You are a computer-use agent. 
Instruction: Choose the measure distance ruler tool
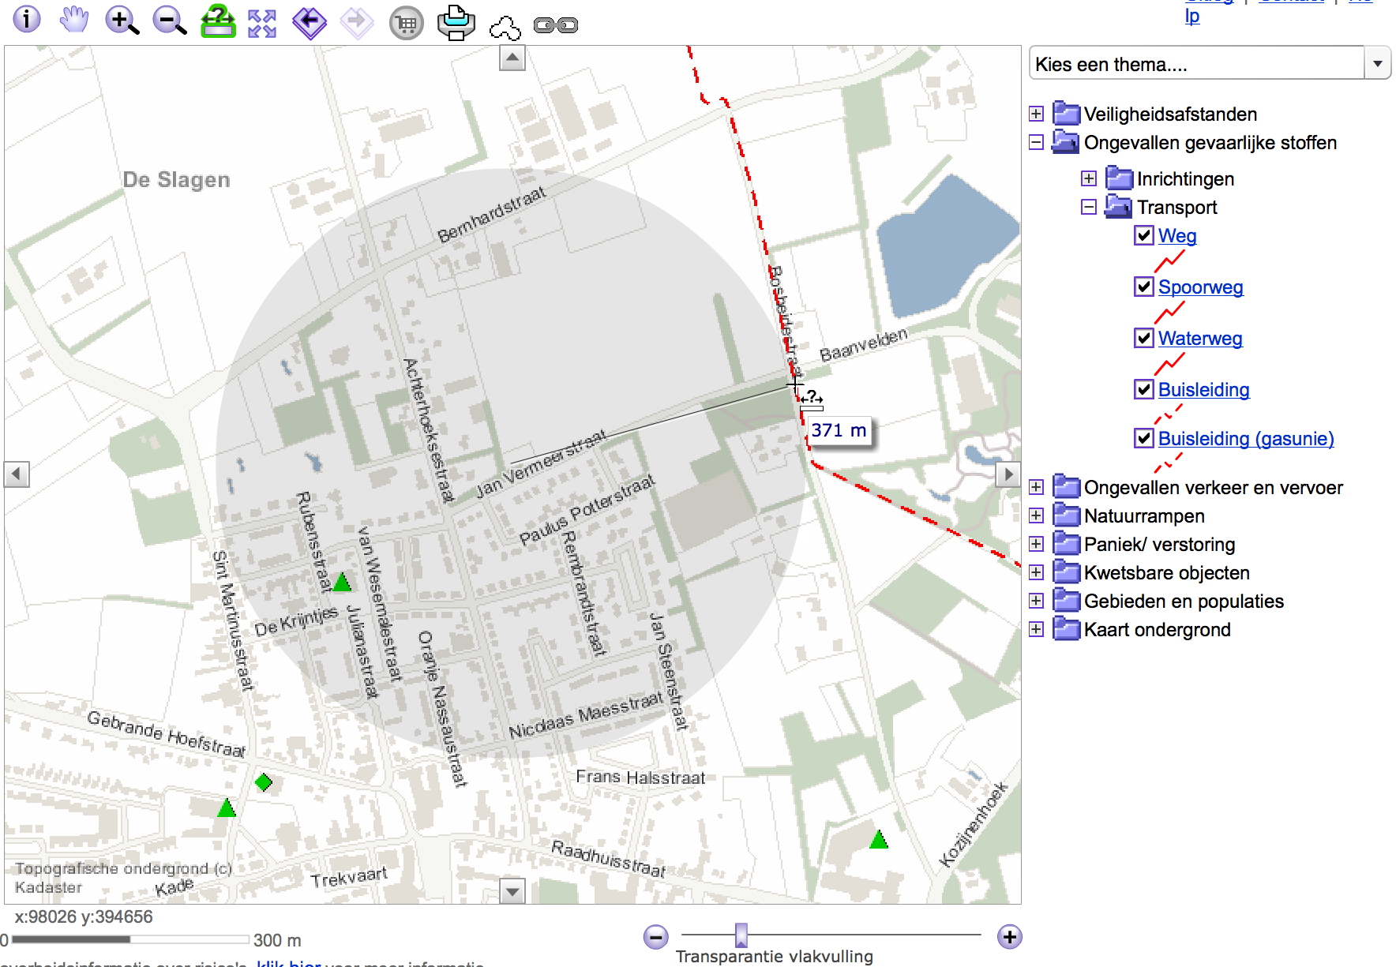[x=218, y=21]
